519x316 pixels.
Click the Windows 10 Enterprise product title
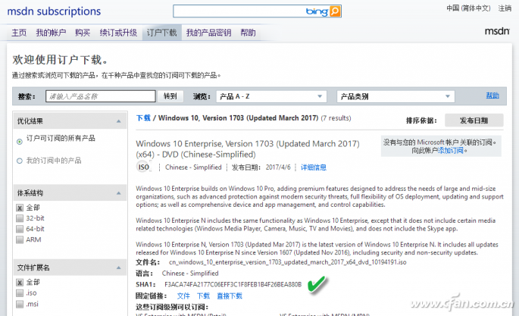(248, 149)
